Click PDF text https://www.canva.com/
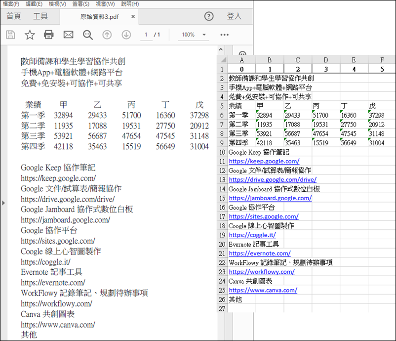396x341 pixels. click(x=58, y=325)
